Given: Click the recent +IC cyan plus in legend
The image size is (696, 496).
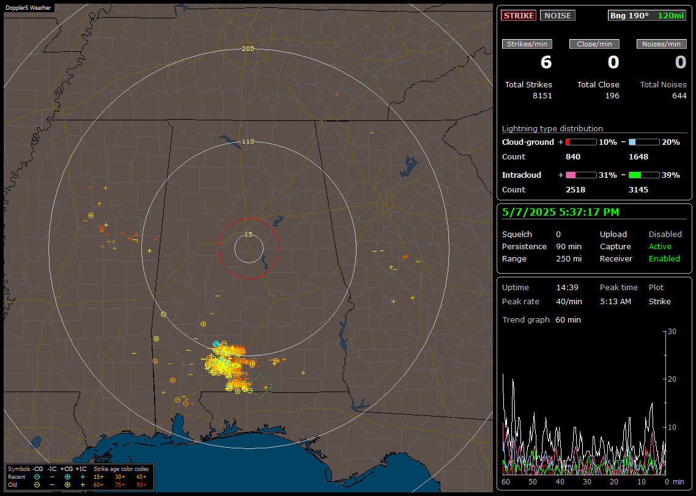Looking at the screenshot, I should 83,477.
